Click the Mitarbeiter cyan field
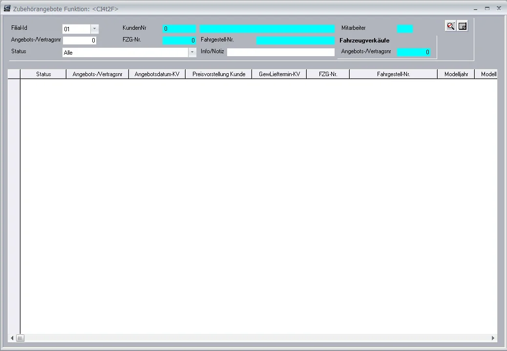 [x=405, y=28]
